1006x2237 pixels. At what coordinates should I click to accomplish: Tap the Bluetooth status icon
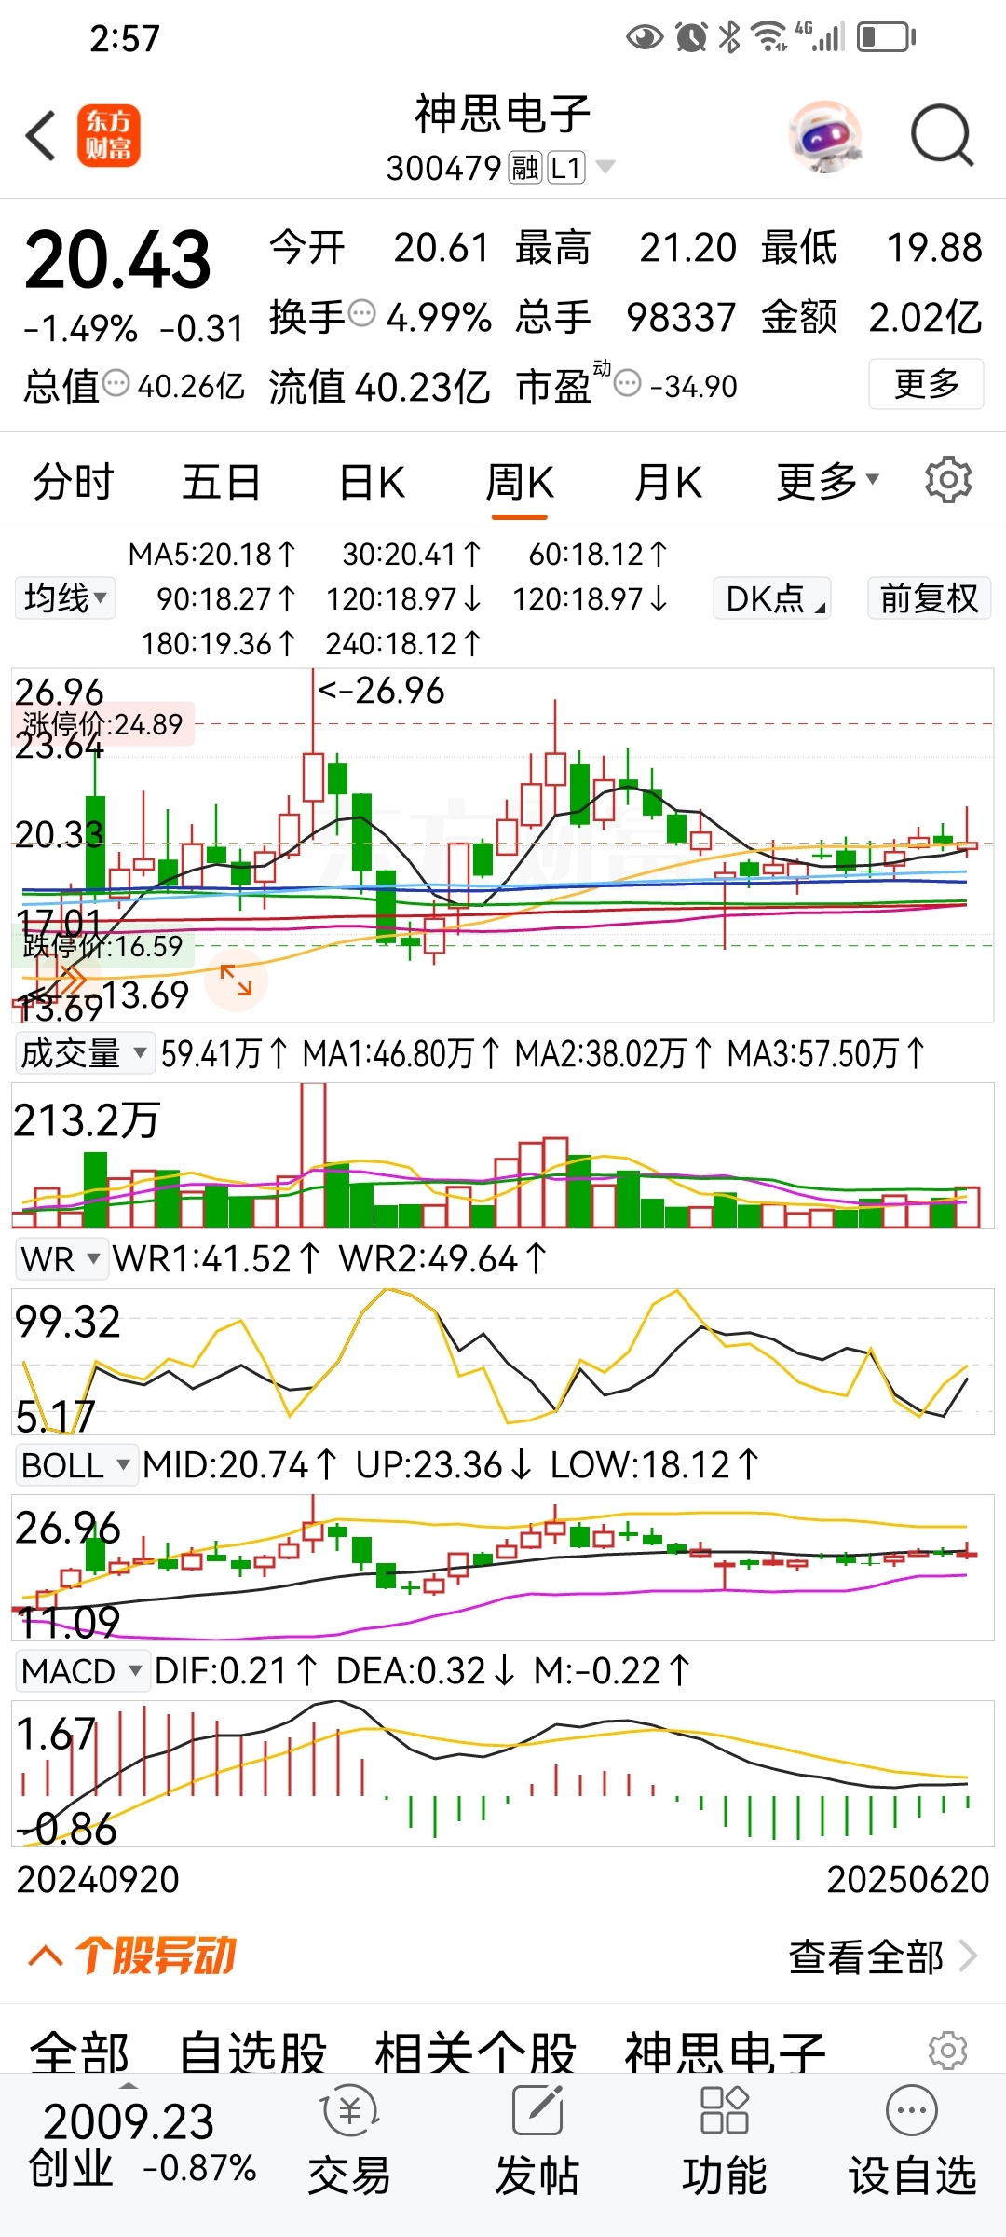point(730,36)
